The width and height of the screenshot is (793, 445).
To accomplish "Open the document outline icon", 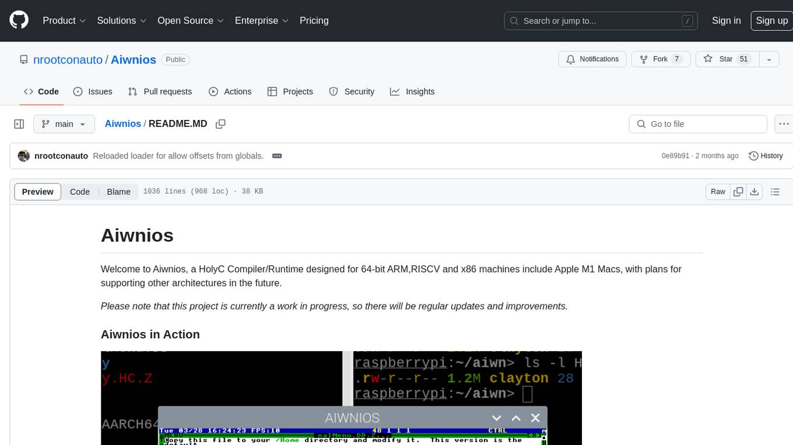I will (775, 192).
